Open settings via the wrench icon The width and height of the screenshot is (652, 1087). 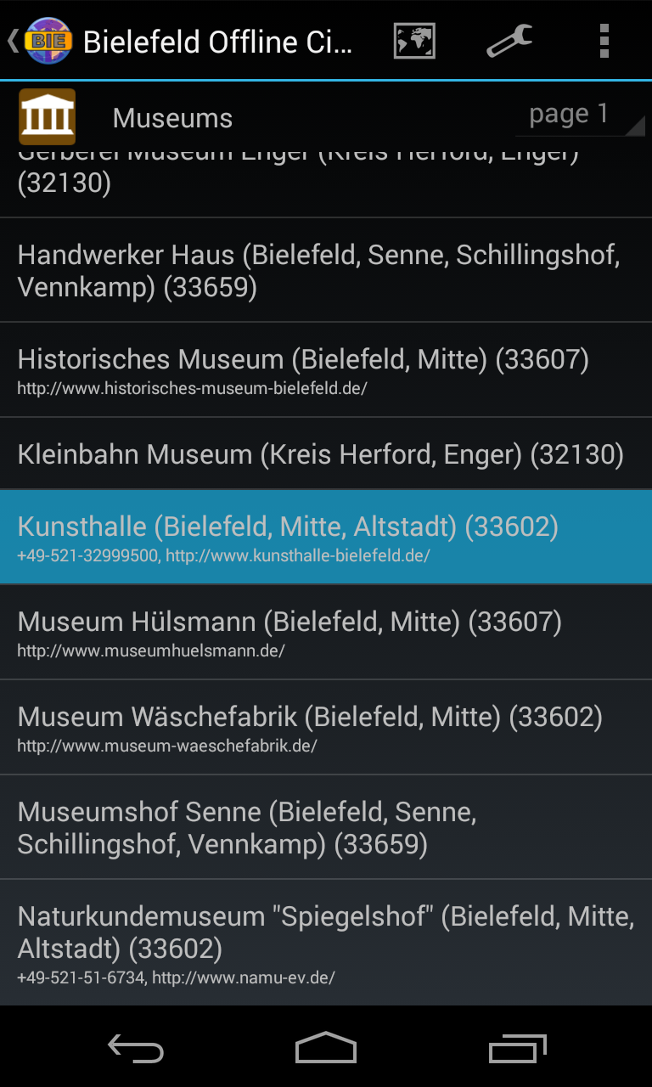509,41
